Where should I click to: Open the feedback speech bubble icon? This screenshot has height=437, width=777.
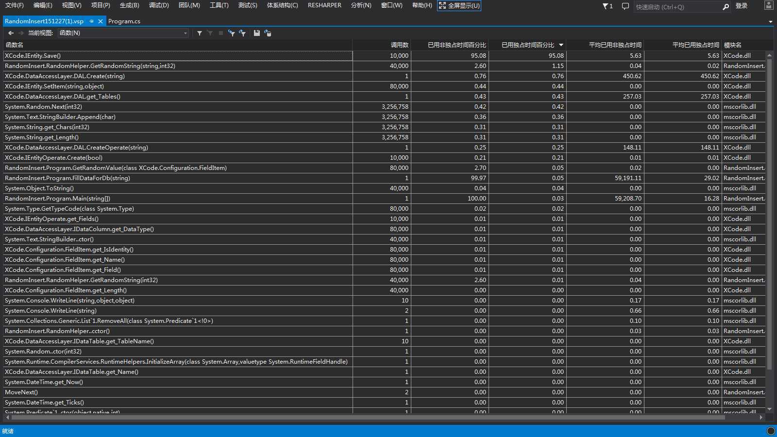(x=625, y=6)
